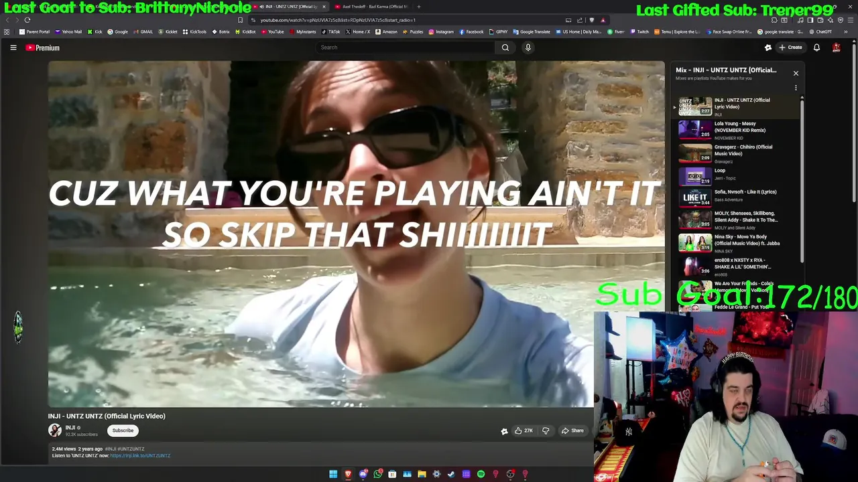Open a new browser tab
This screenshot has height=482, width=858.
tap(418, 7)
